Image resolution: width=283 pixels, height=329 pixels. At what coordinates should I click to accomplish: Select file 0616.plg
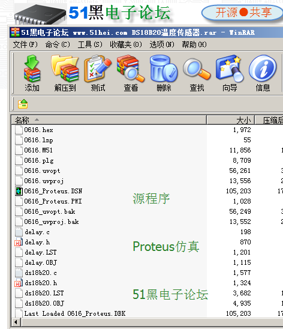click(39, 160)
